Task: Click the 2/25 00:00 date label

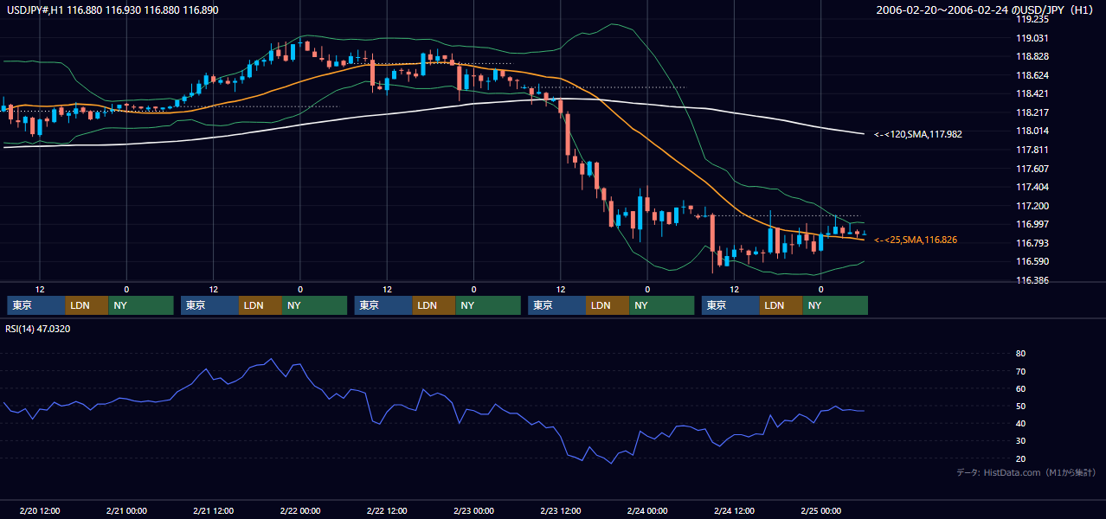Action: point(820,510)
